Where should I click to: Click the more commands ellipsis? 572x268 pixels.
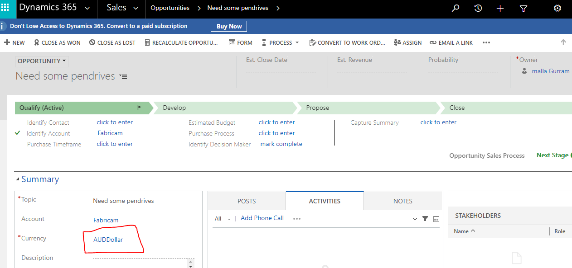[x=486, y=42]
